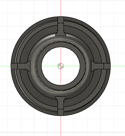Select the top T-shaped rib on model
The width and height of the screenshot is (125, 136).
click(x=61, y=26)
